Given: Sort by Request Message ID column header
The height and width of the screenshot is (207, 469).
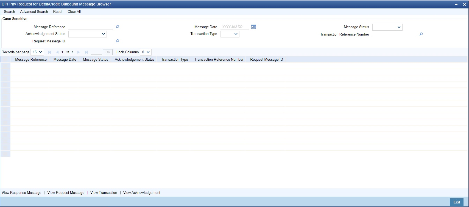Looking at the screenshot, I should pyautogui.click(x=267, y=59).
